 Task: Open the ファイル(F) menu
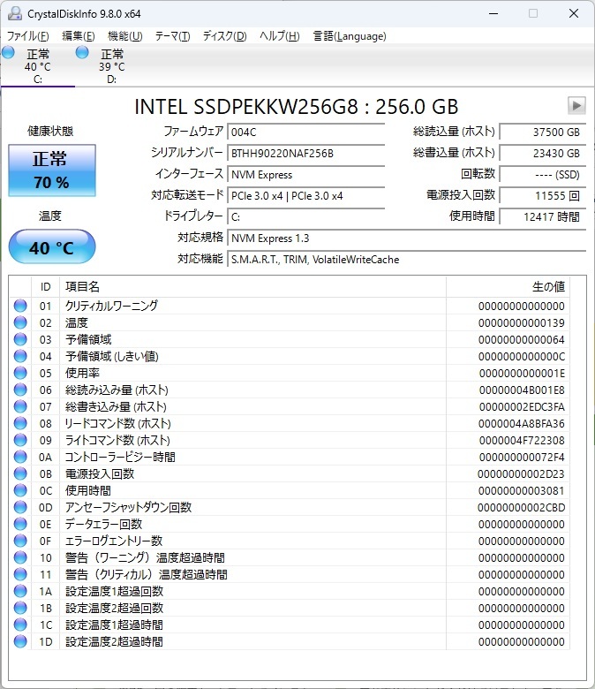click(27, 36)
